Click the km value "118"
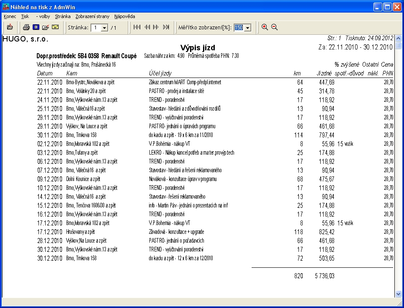 pos(298,232)
